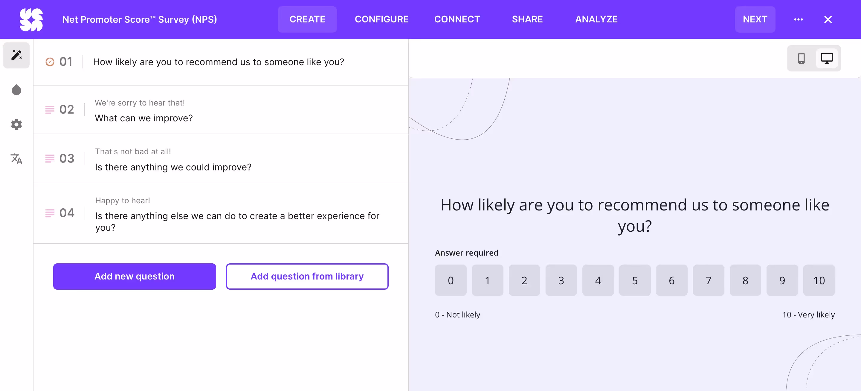Click 'We're sorry to hear that!' subtitle

[x=140, y=103]
